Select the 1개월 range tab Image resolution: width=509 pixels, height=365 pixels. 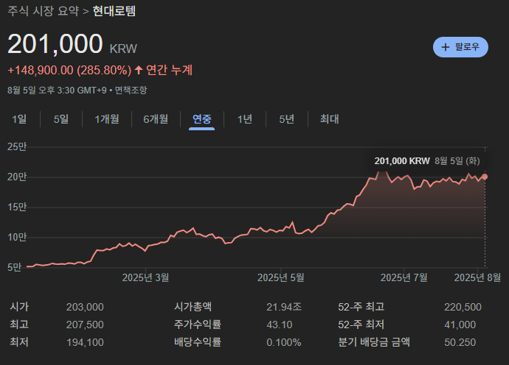click(107, 119)
